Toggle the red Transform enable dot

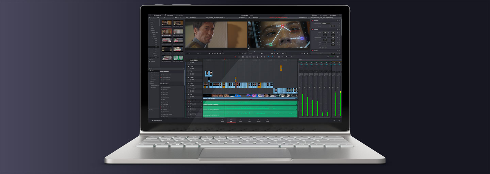[x=312, y=29]
